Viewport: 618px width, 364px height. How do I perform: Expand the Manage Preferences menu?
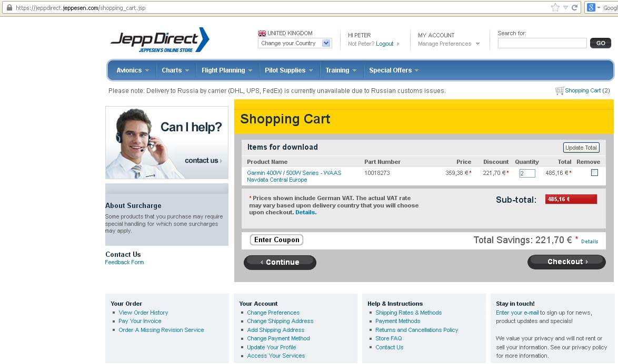coord(448,44)
